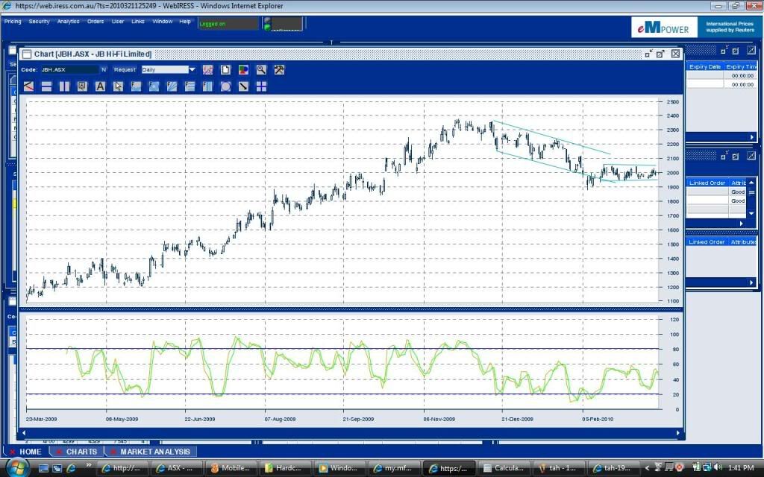Open the chart colour settings icon
Viewport: 764px width, 477px height.
coord(243,69)
